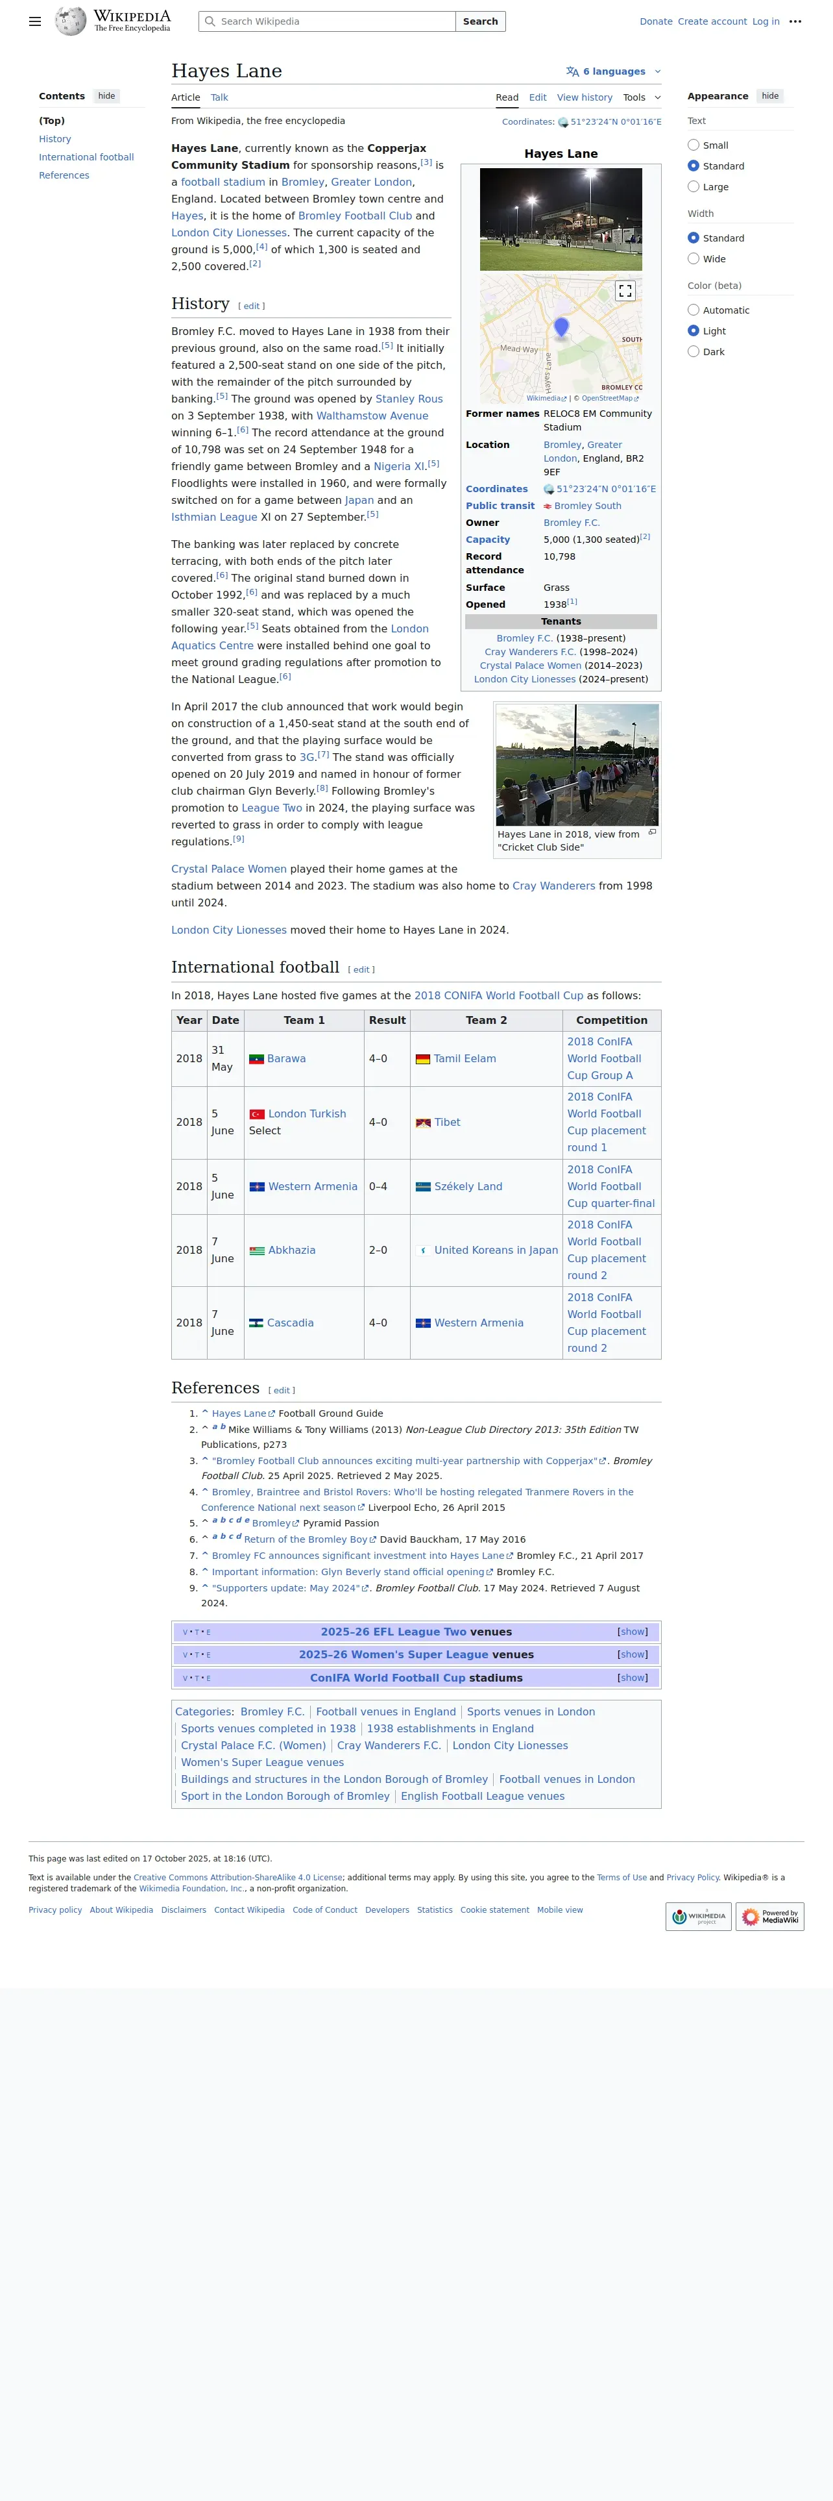Select Automatic color mode
Viewport: 833px width, 2501px height.
(x=694, y=310)
